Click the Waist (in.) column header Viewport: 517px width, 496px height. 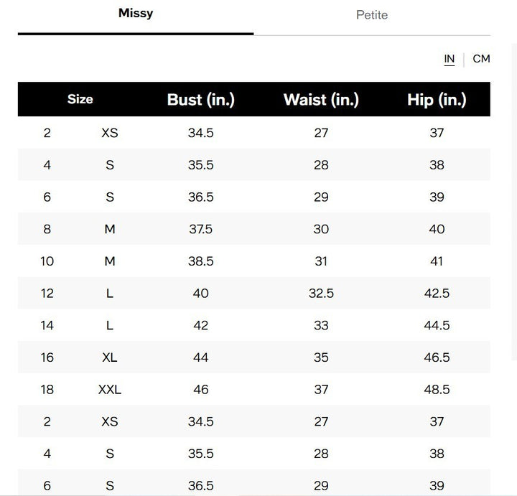point(321,100)
